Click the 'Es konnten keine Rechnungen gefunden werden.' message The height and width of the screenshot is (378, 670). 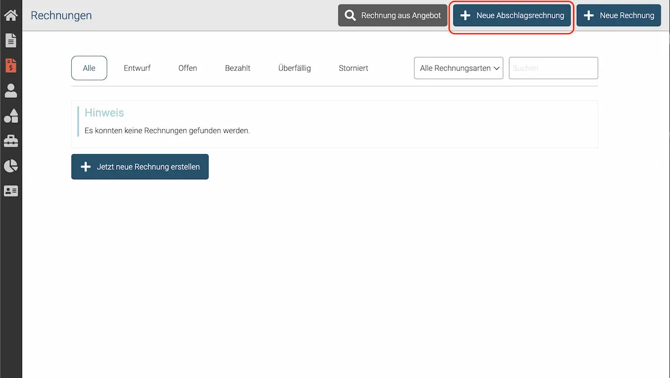167,131
